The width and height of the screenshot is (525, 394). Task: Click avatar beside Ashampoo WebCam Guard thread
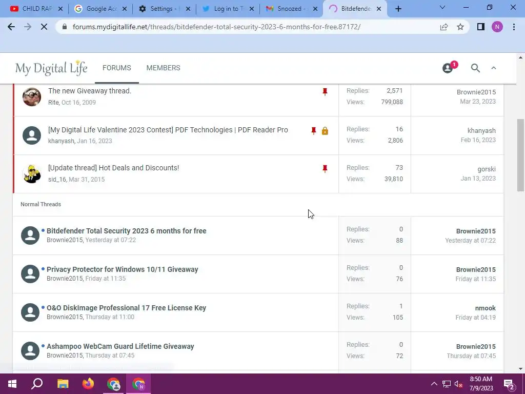30,351
